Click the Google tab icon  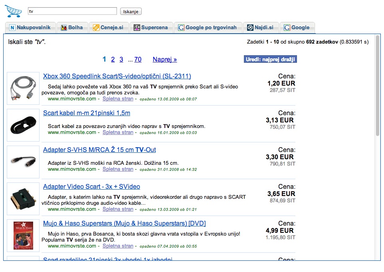[x=287, y=28]
